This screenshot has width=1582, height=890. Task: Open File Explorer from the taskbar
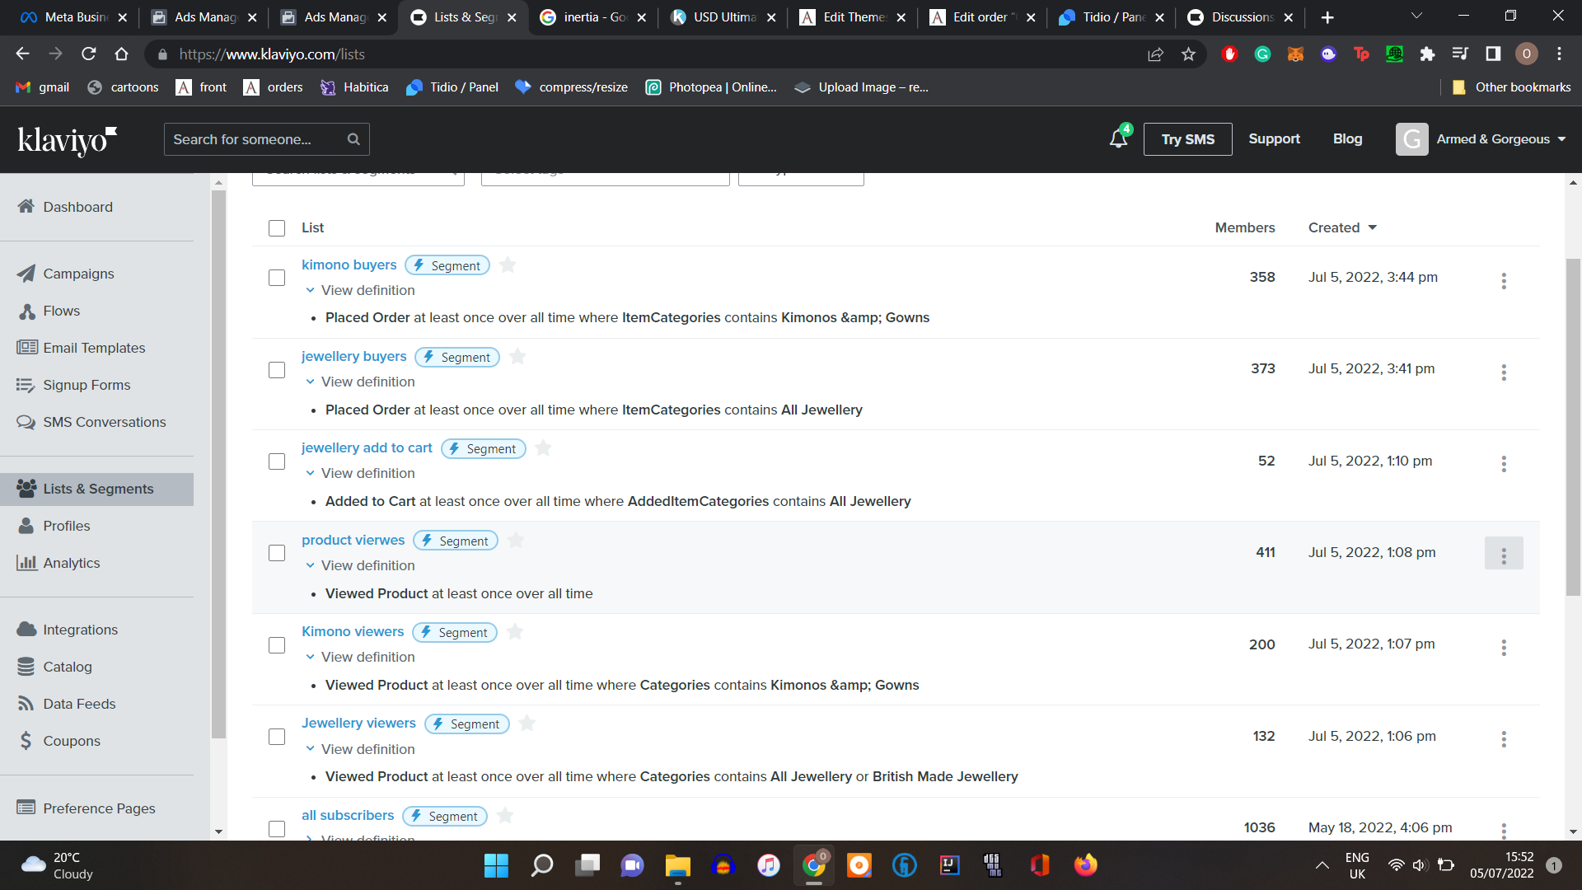(x=677, y=865)
